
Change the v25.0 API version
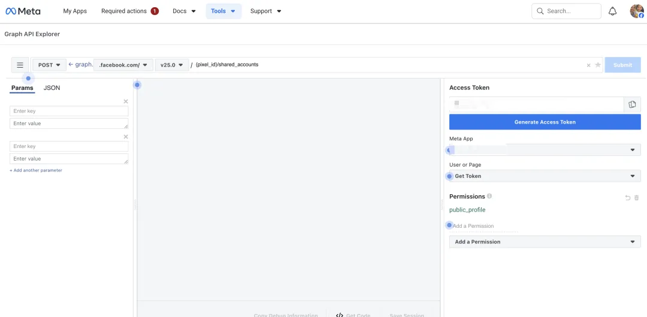click(172, 65)
